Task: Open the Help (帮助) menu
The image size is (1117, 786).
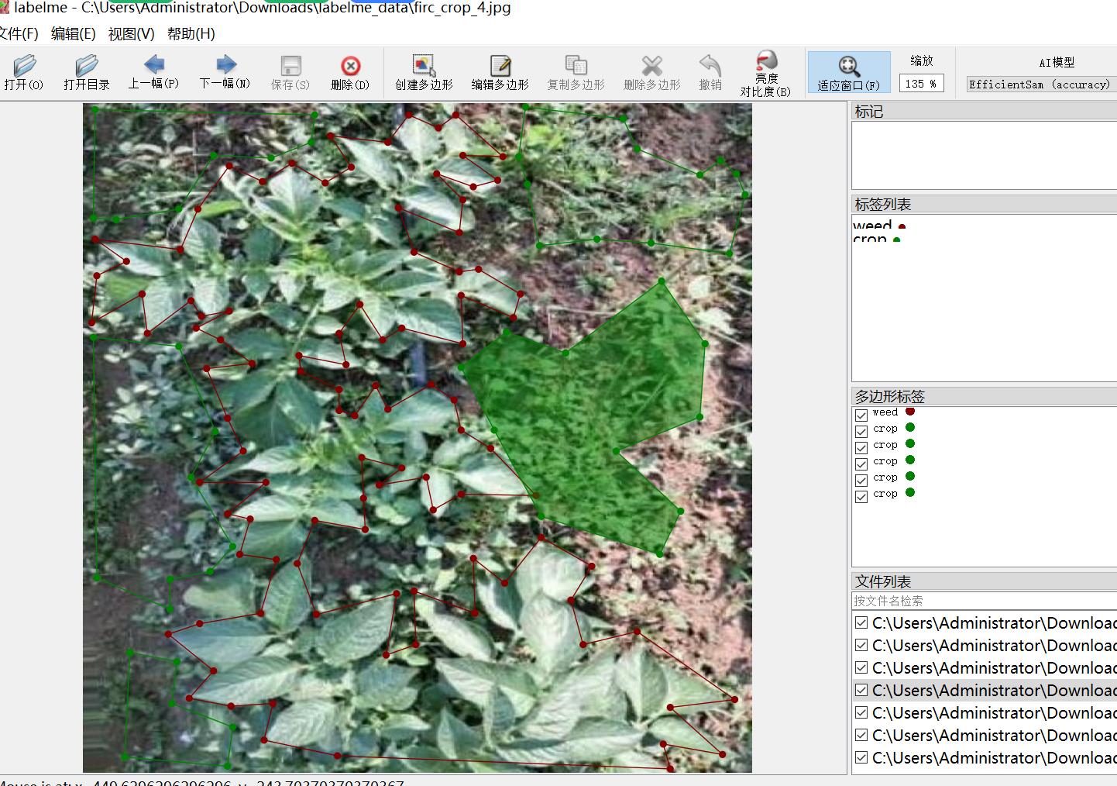Action: (191, 33)
